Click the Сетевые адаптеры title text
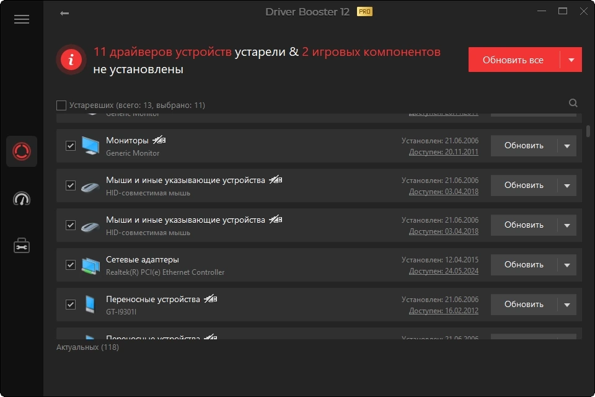The height and width of the screenshot is (397, 595). [143, 259]
